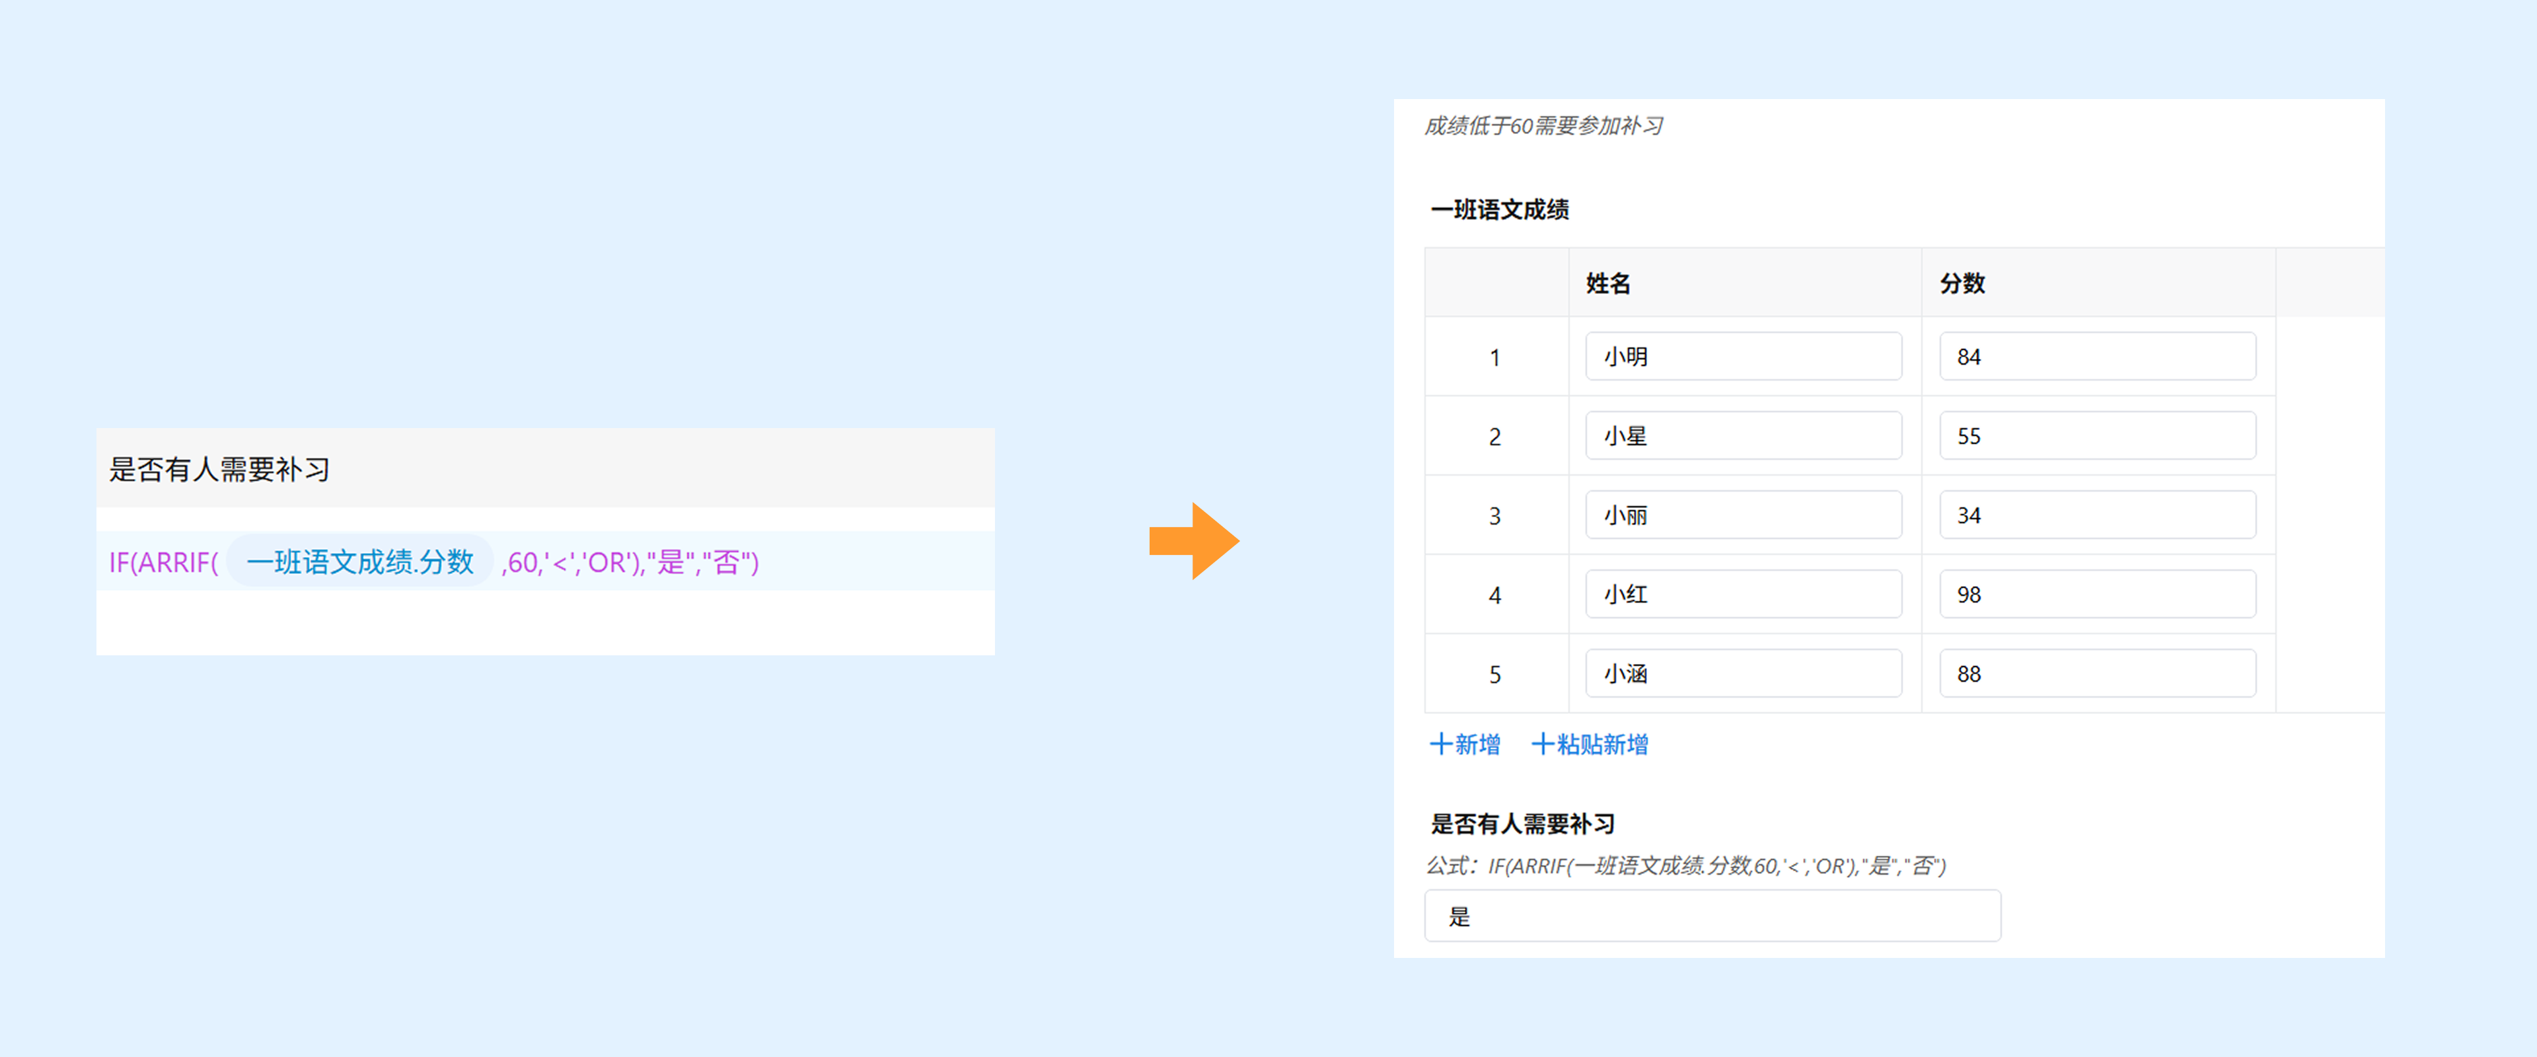Click the 分数 column header

[x=1962, y=283]
